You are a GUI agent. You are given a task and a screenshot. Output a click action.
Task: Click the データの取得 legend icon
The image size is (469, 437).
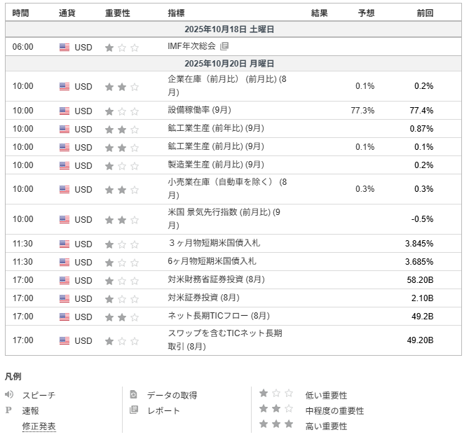tap(133, 395)
